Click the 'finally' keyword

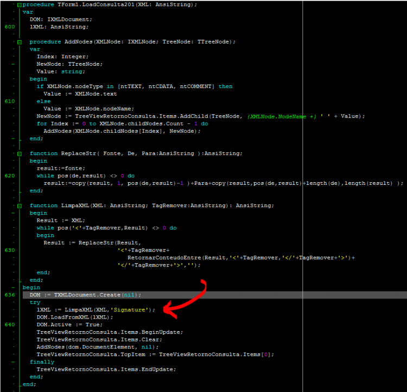point(42,362)
